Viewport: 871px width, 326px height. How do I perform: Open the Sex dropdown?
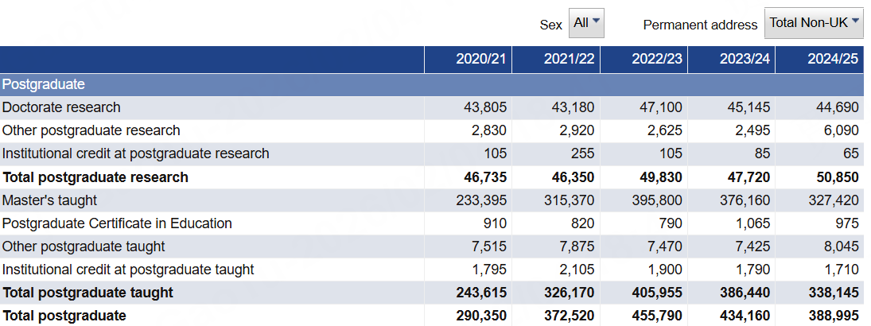[x=587, y=23]
